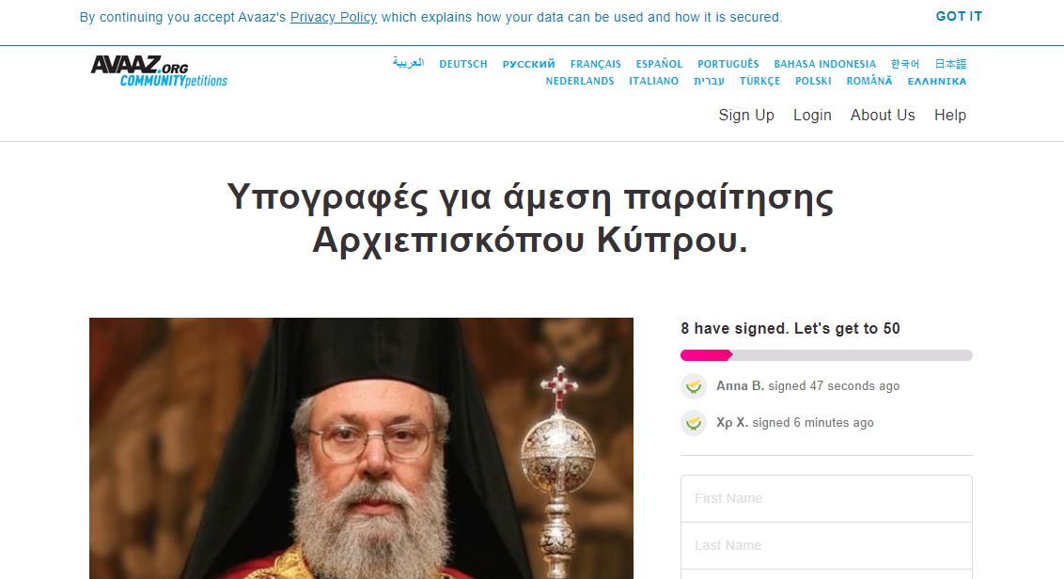Focus the First Name field

click(826, 498)
